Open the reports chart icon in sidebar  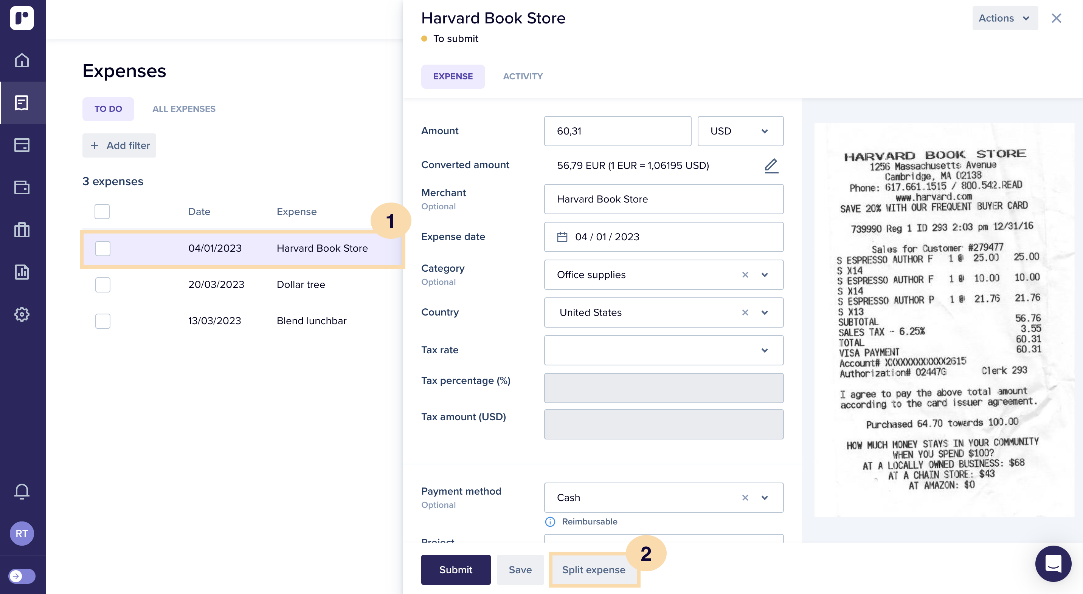click(22, 272)
